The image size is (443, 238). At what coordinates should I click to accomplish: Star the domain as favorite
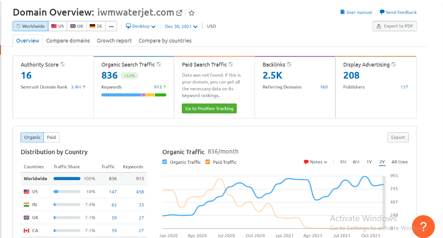tap(192, 13)
